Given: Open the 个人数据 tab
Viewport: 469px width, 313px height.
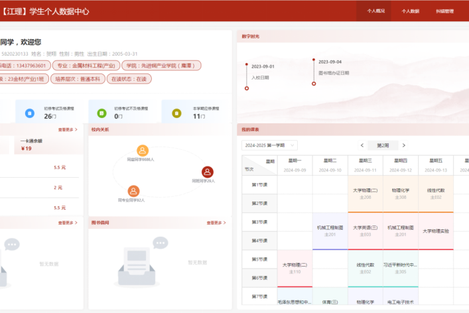Looking at the screenshot, I should tap(410, 11).
